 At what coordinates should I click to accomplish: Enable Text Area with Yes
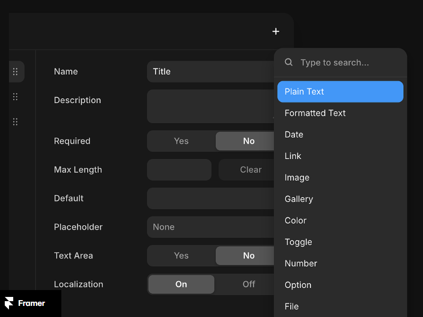click(x=181, y=256)
